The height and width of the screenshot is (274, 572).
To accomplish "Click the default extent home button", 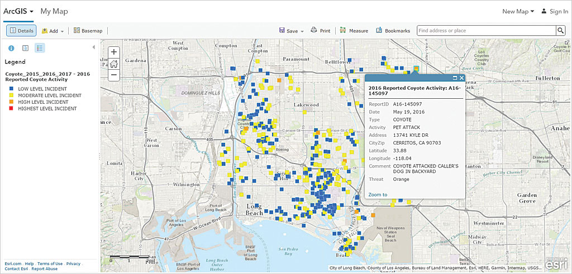I will (x=114, y=64).
